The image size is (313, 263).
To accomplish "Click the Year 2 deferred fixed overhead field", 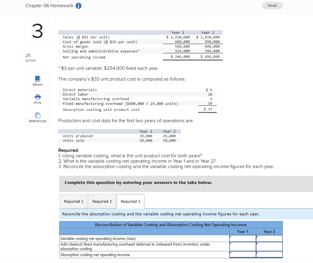I will (x=270, y=246).
